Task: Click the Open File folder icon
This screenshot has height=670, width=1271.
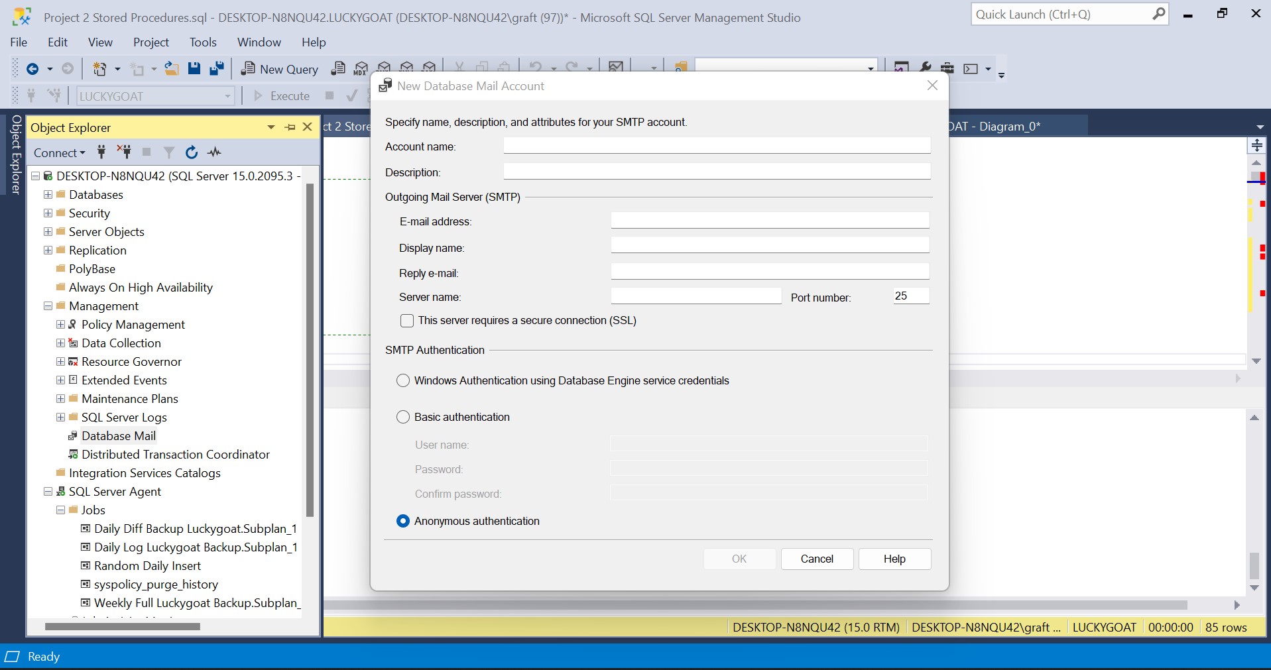Action: [x=172, y=69]
